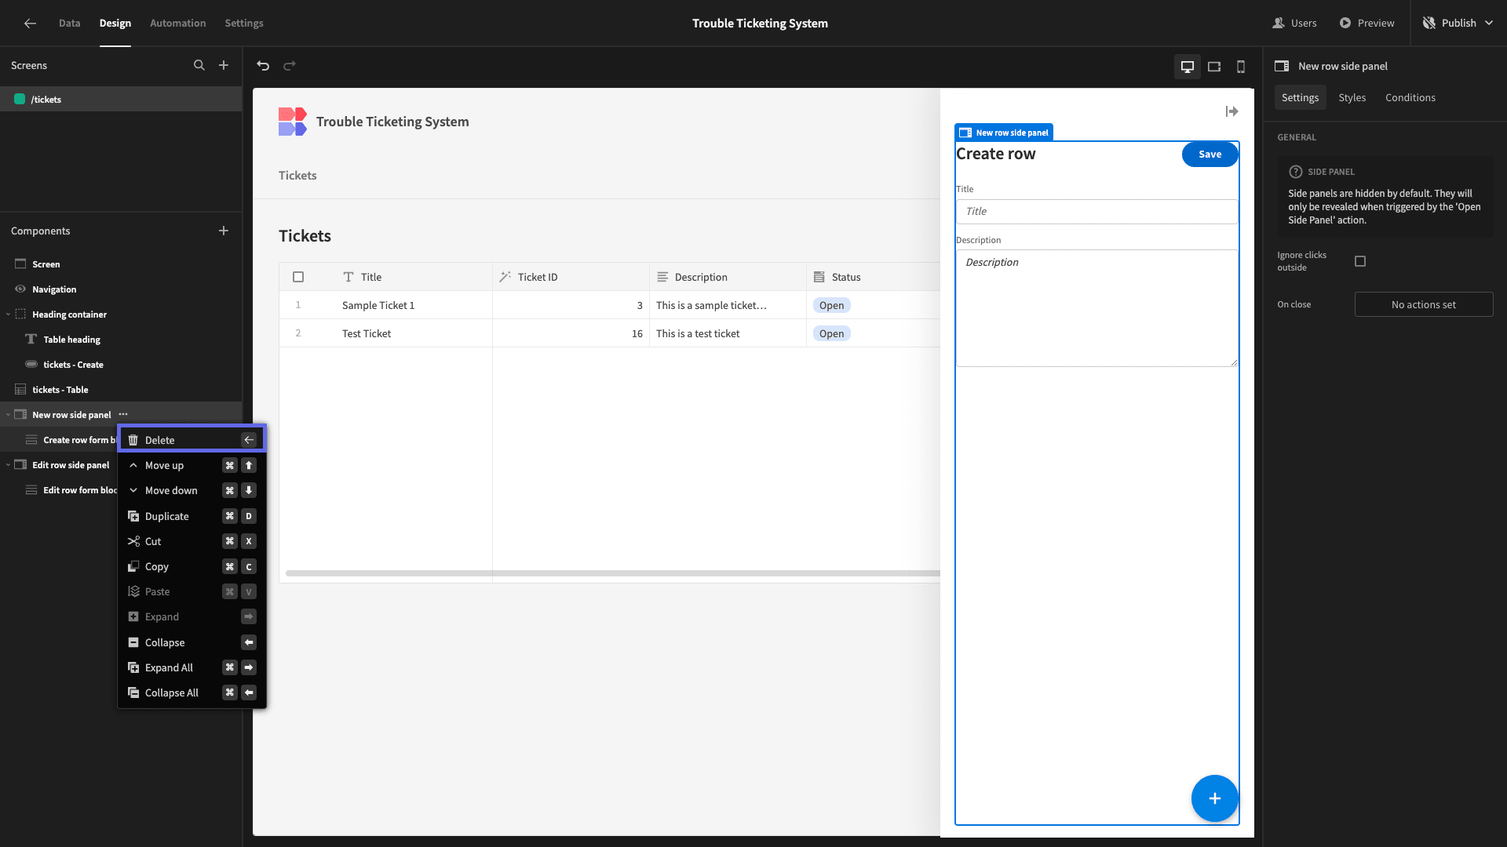Select Move up menu entry

point(192,466)
